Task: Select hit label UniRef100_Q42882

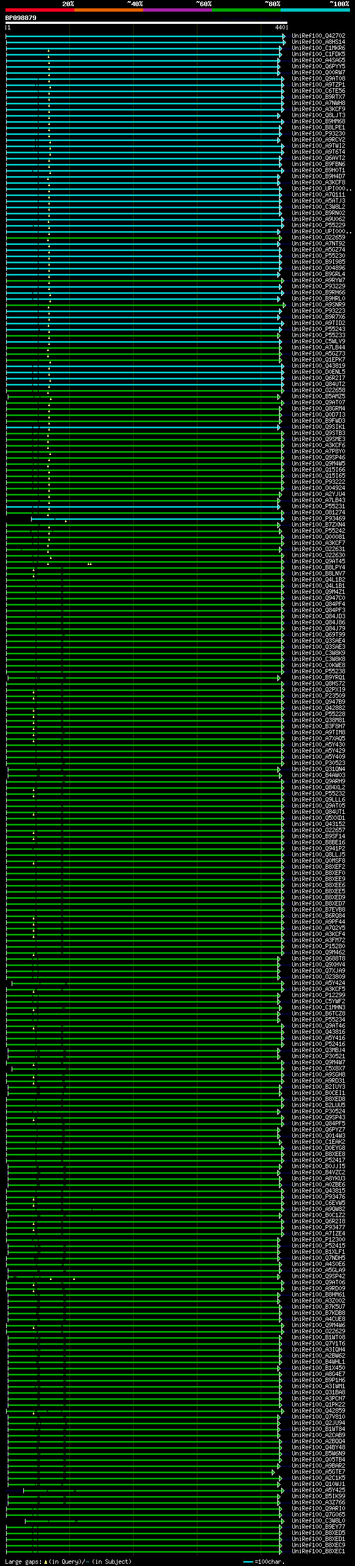Action: pos(318,708)
